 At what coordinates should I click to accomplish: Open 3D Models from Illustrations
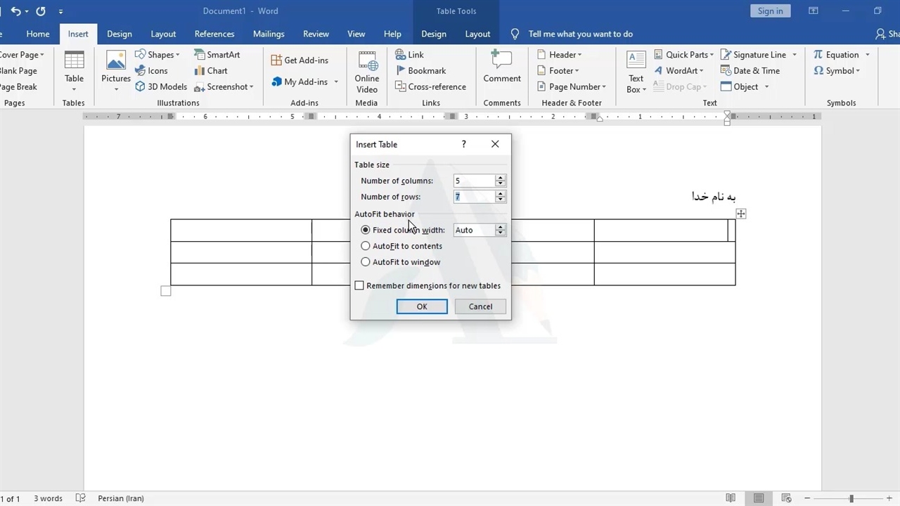tap(160, 87)
